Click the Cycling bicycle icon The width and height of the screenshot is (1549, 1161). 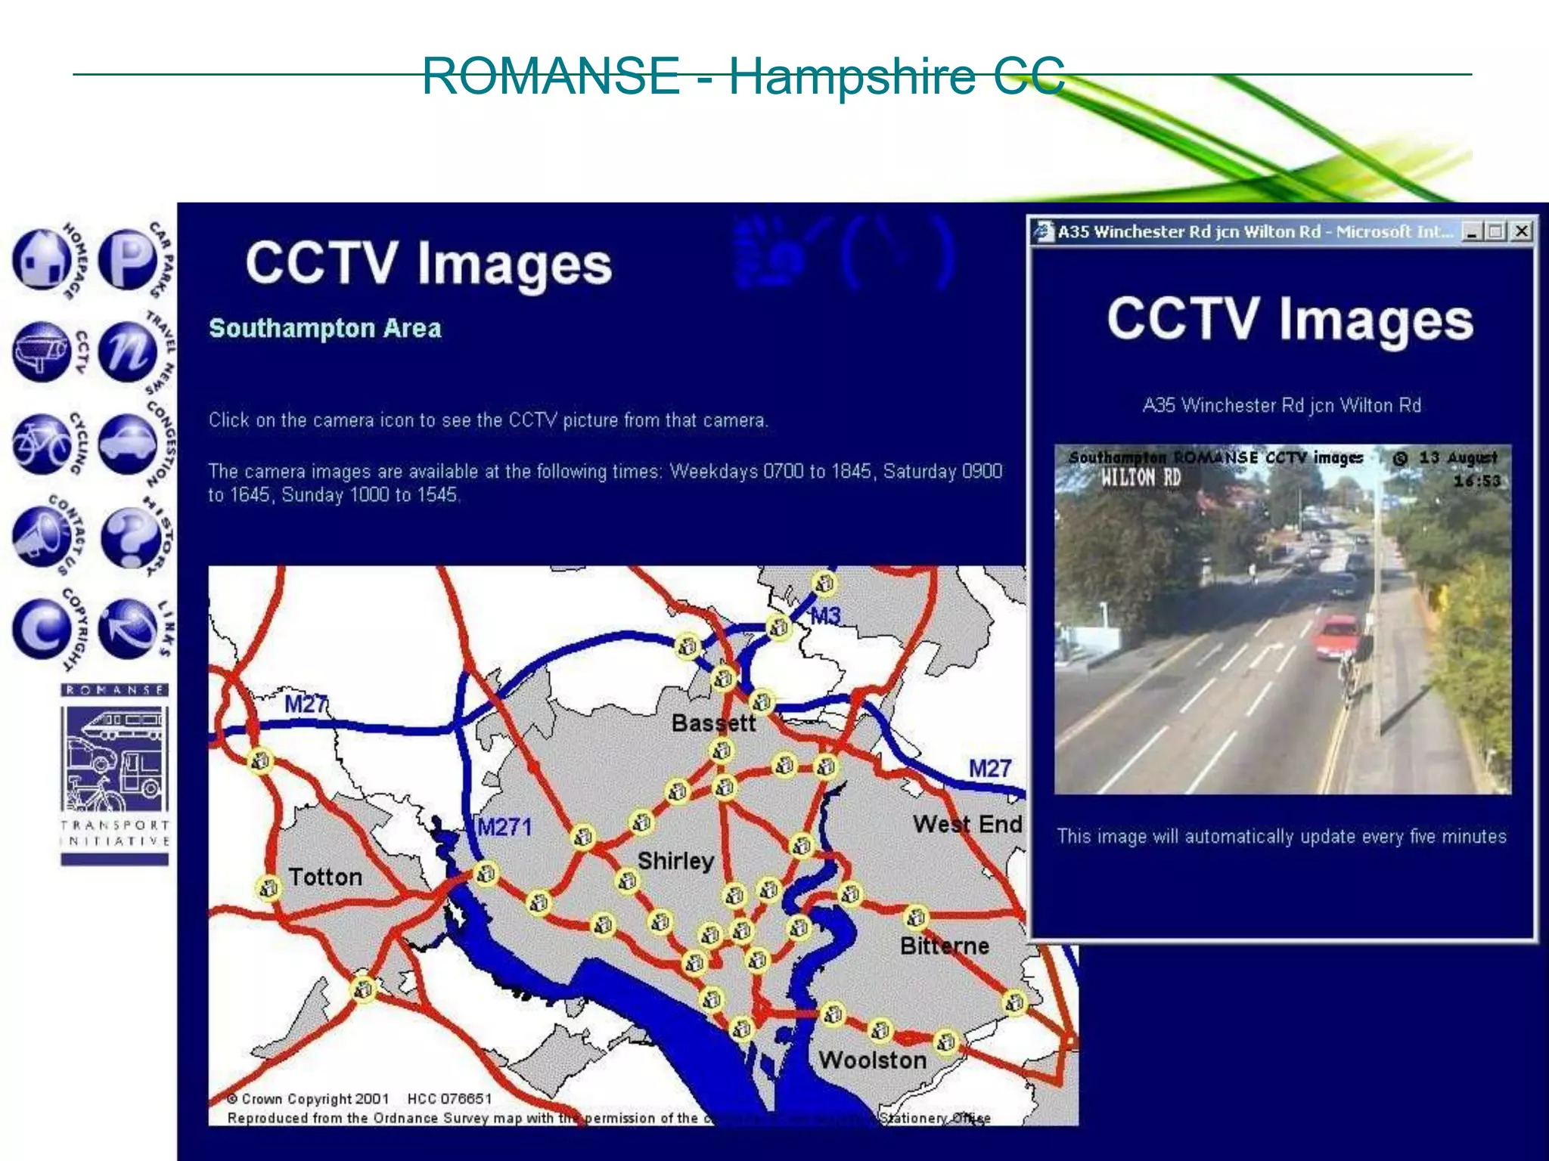click(x=42, y=444)
